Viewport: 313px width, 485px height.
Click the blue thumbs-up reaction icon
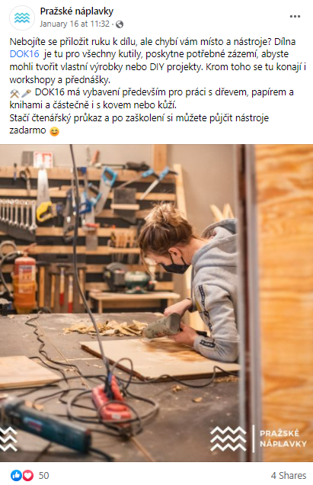16,475
